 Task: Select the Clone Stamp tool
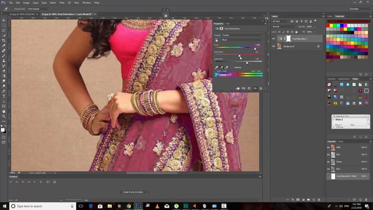3,61
